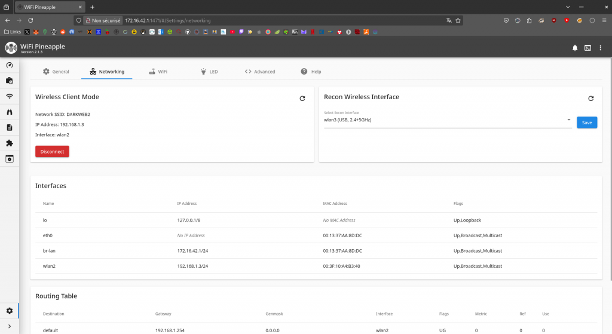This screenshot has height=334, width=612.
Task: Disconnect from the DARKWEB2 network
Action: 53,151
